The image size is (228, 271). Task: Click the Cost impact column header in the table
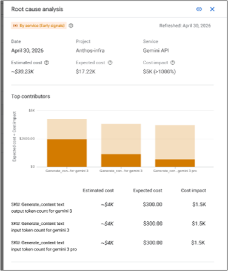193,190
